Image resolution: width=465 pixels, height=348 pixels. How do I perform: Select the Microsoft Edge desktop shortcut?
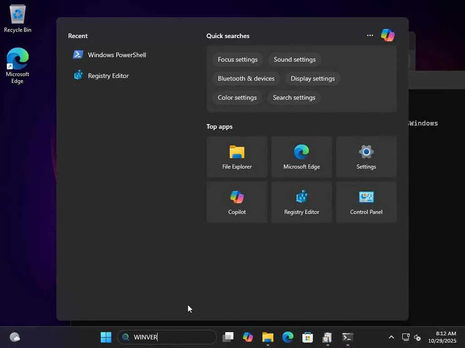point(18,66)
